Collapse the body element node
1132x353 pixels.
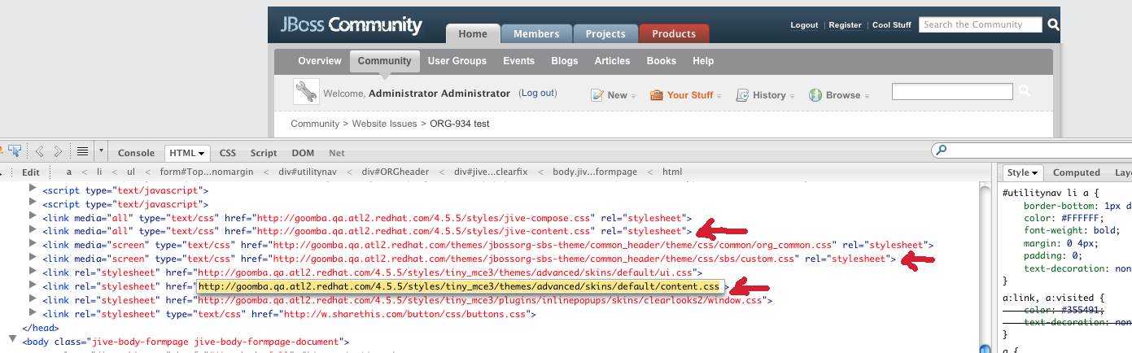[13, 338]
